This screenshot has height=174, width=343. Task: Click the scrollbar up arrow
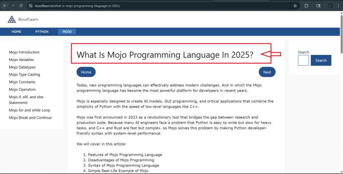tap(341, 13)
